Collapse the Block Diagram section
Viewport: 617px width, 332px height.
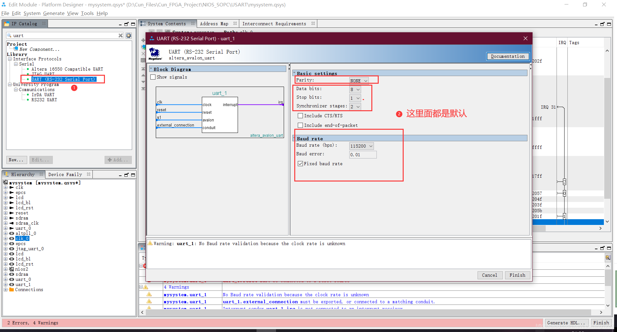point(151,69)
